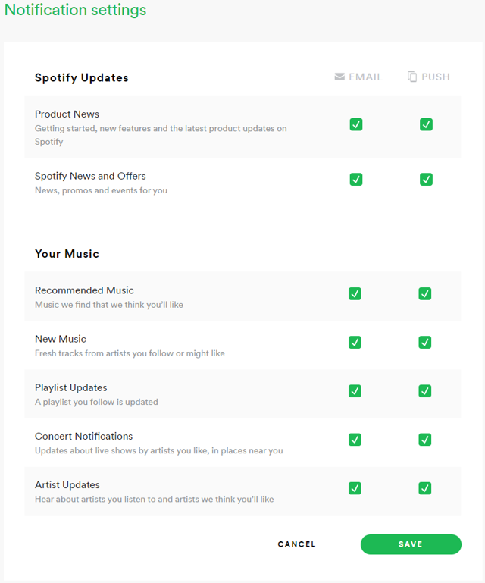Toggle Concert Notifications email checkbox

[355, 439]
